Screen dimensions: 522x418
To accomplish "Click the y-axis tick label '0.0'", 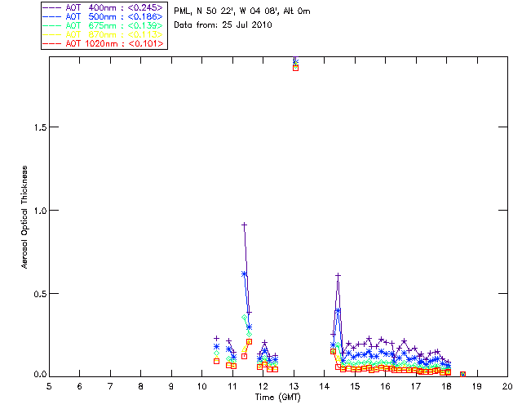I will [40, 375].
